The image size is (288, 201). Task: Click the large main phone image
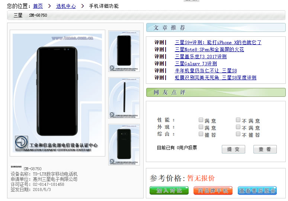[x=57, y=93]
